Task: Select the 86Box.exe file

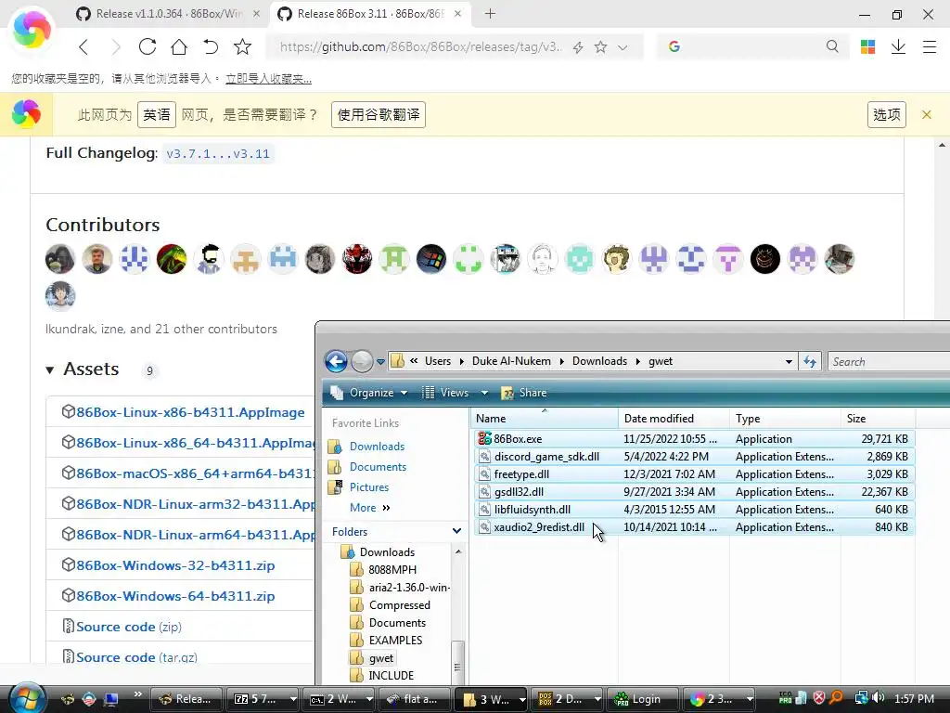Action: (694, 439)
